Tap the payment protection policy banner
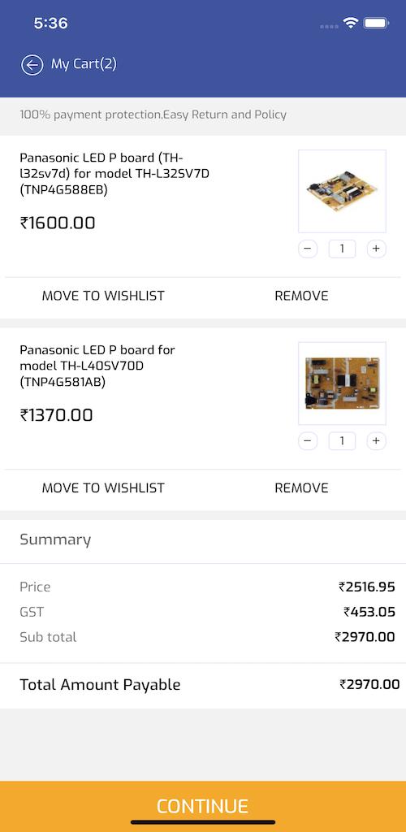The image size is (406, 832). click(x=203, y=115)
